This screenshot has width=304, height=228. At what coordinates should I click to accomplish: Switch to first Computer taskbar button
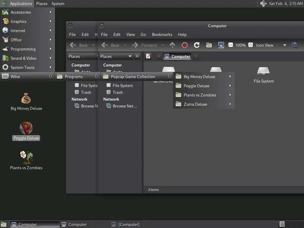tap(35, 224)
